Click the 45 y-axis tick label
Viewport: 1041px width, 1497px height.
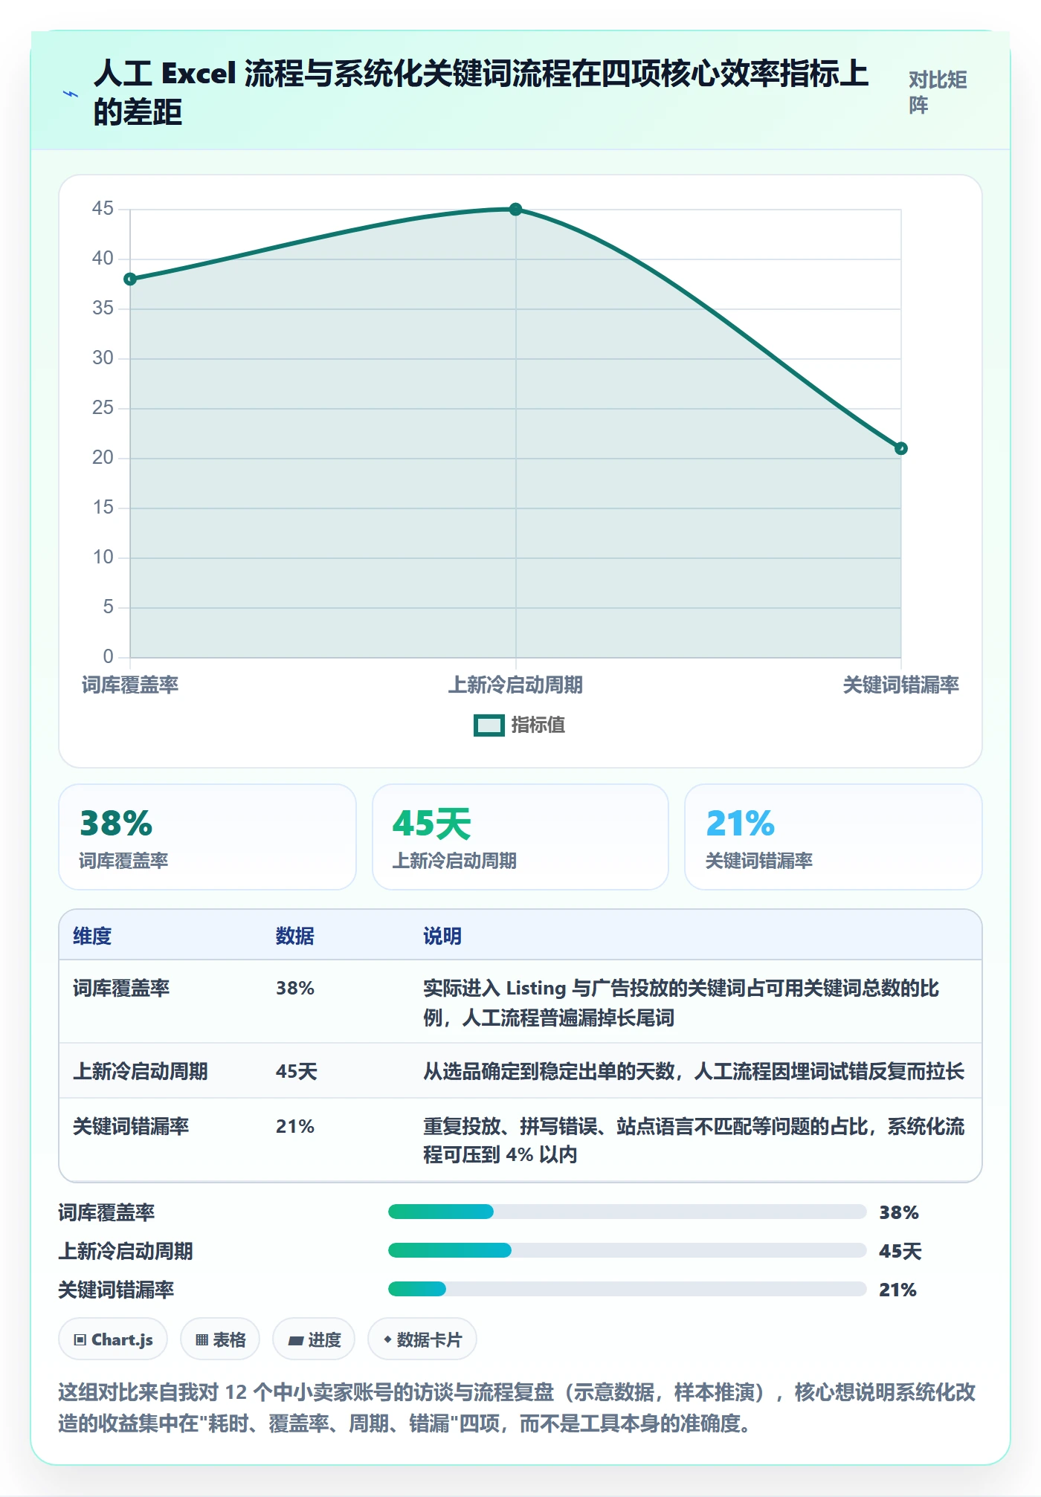(103, 209)
